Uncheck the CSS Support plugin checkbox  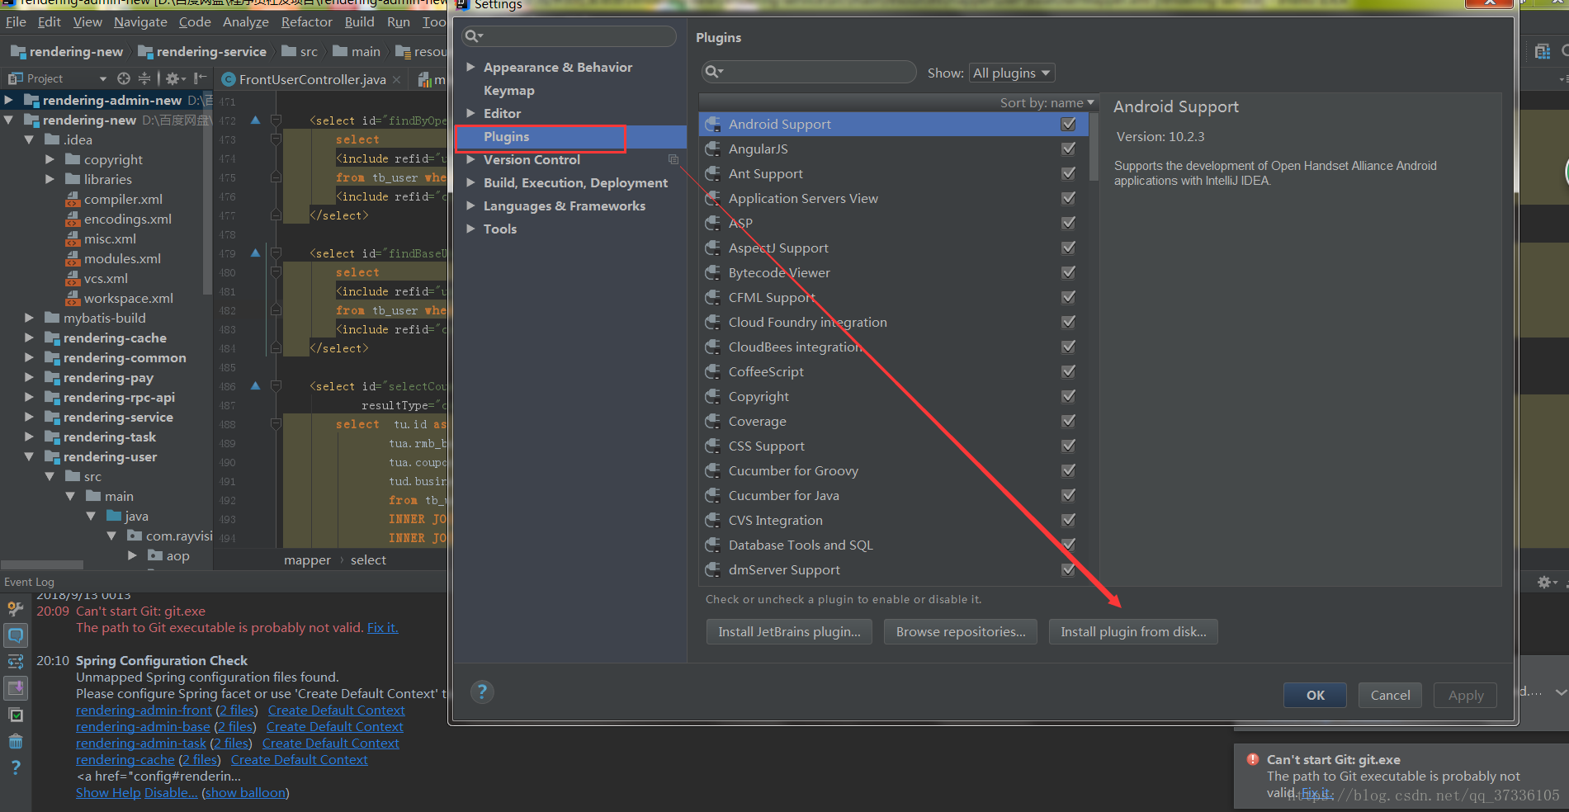coord(1068,446)
